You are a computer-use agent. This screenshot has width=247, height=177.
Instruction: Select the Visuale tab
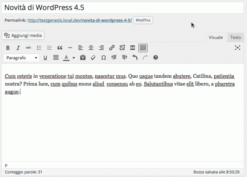tap(216, 37)
